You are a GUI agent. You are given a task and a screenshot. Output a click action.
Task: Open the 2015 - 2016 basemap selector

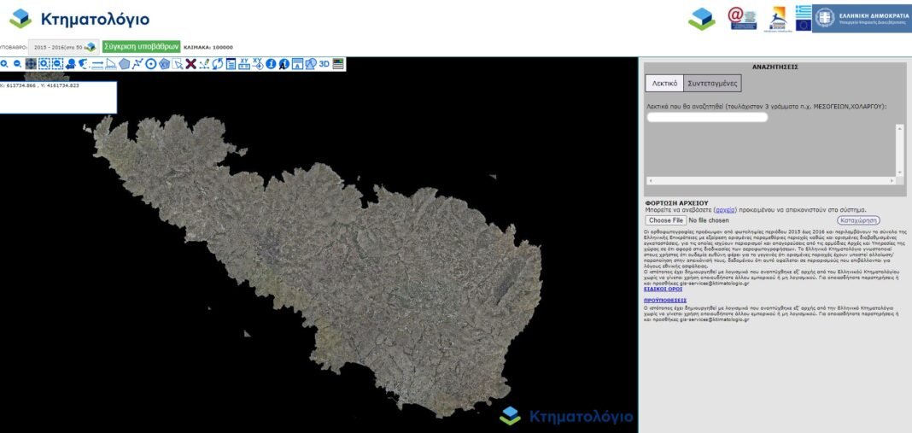click(63, 47)
